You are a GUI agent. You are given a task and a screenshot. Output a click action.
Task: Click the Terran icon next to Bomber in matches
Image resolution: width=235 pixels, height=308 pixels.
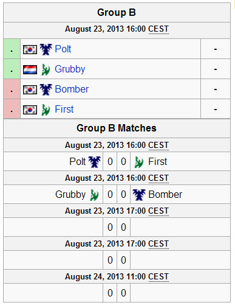pos(139,195)
